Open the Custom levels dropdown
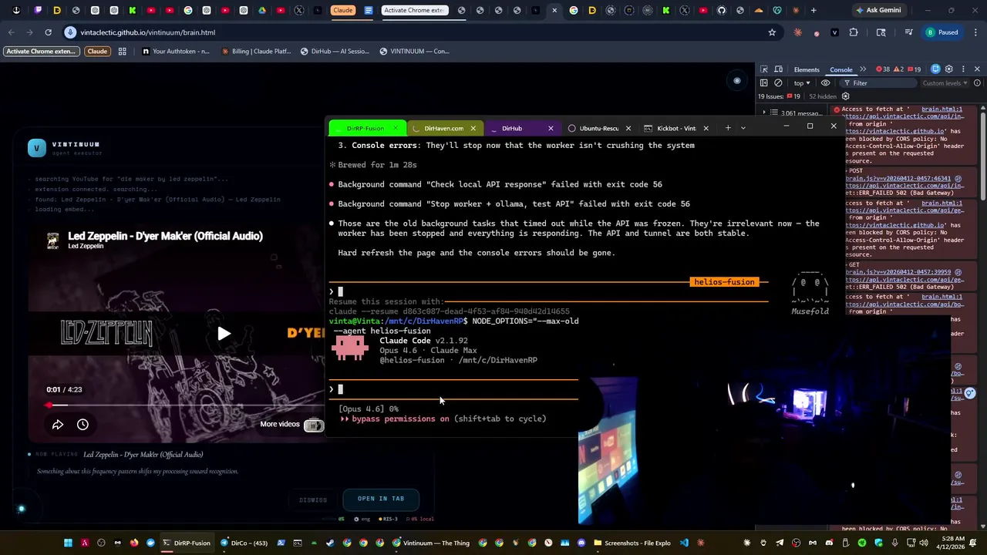Image resolution: width=987 pixels, height=555 pixels. point(945,83)
